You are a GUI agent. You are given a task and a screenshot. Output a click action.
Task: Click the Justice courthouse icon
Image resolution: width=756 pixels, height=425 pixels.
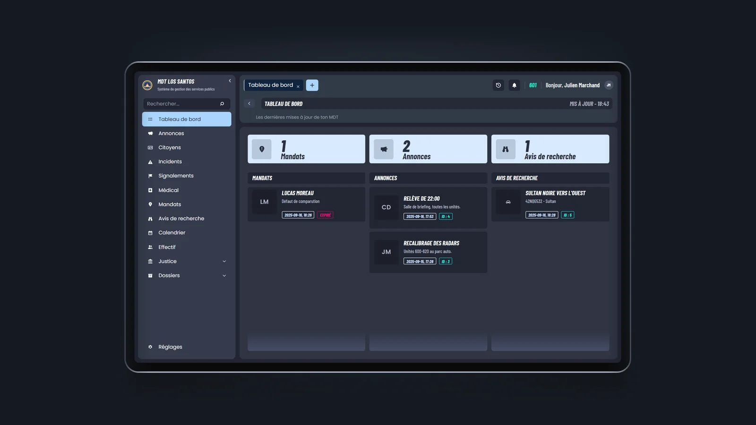[150, 261]
